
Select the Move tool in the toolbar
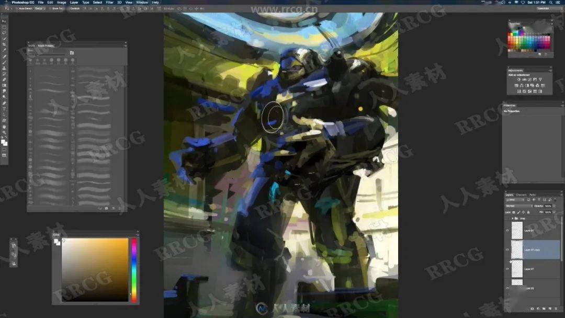click(x=4, y=21)
